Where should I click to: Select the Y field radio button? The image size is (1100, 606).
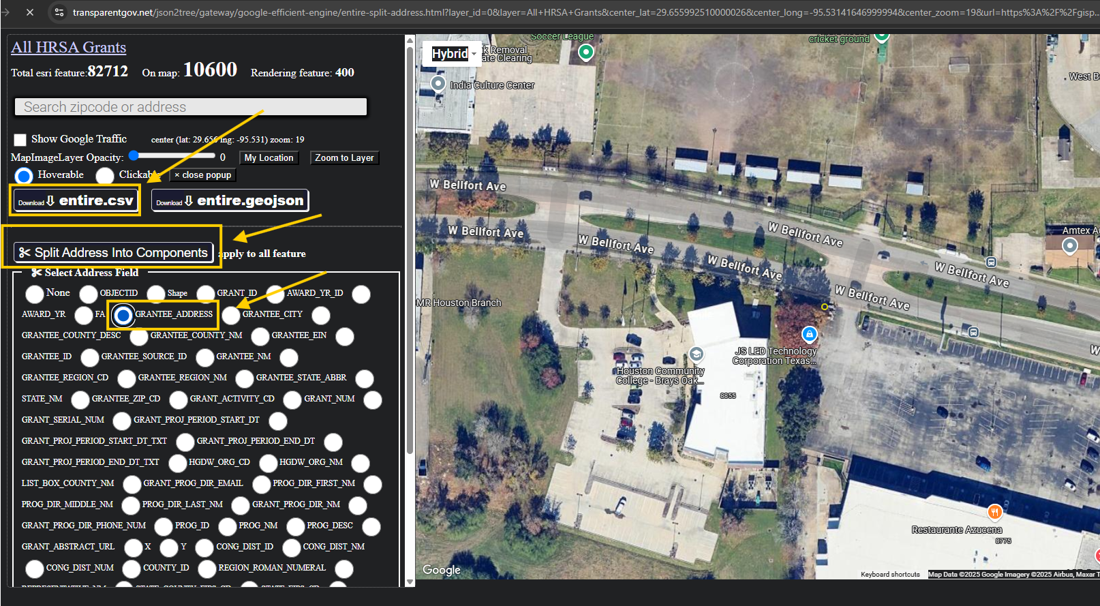tap(169, 548)
